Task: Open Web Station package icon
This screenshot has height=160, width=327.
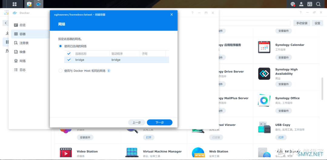Action: (x=198, y=153)
